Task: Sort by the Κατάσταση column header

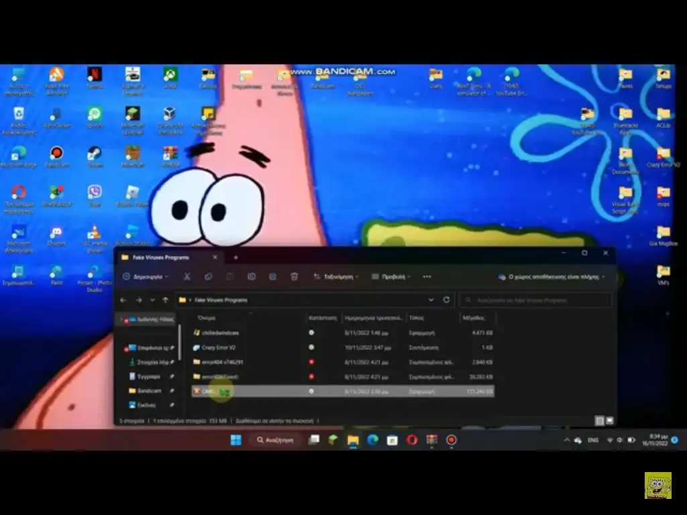Action: (x=323, y=317)
